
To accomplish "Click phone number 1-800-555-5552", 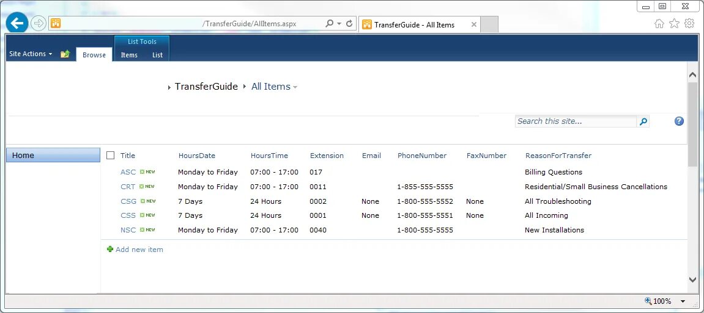I will [x=424, y=201].
